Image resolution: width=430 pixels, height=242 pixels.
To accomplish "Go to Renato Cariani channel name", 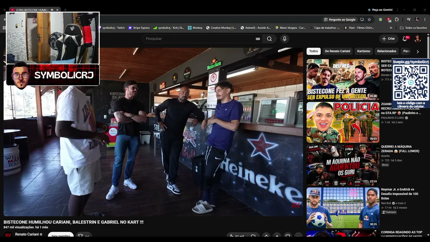I will coord(27,234).
